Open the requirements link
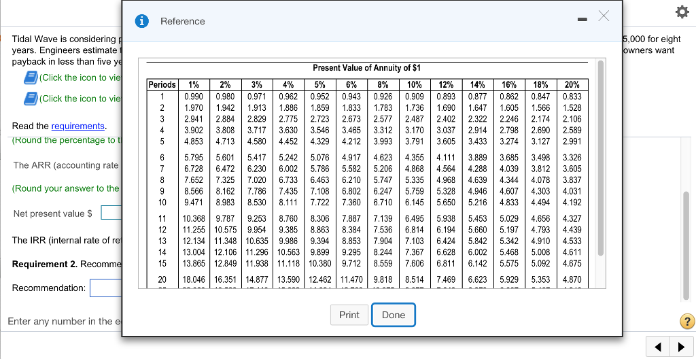 (x=77, y=126)
